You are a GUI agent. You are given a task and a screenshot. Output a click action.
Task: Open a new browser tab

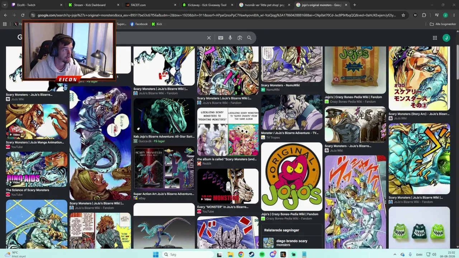coord(355,5)
